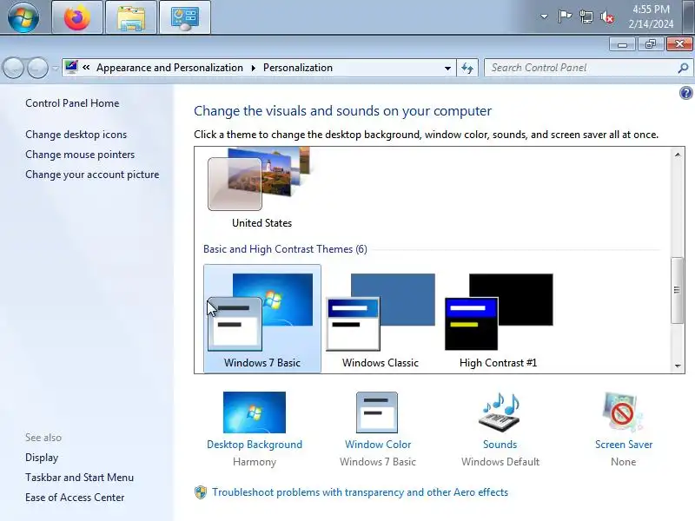Select the High Contrast #1 theme
This screenshot has height=521, width=695.
(x=498, y=319)
